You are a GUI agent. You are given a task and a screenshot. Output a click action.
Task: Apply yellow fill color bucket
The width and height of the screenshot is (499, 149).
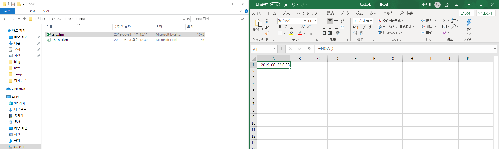292,33
